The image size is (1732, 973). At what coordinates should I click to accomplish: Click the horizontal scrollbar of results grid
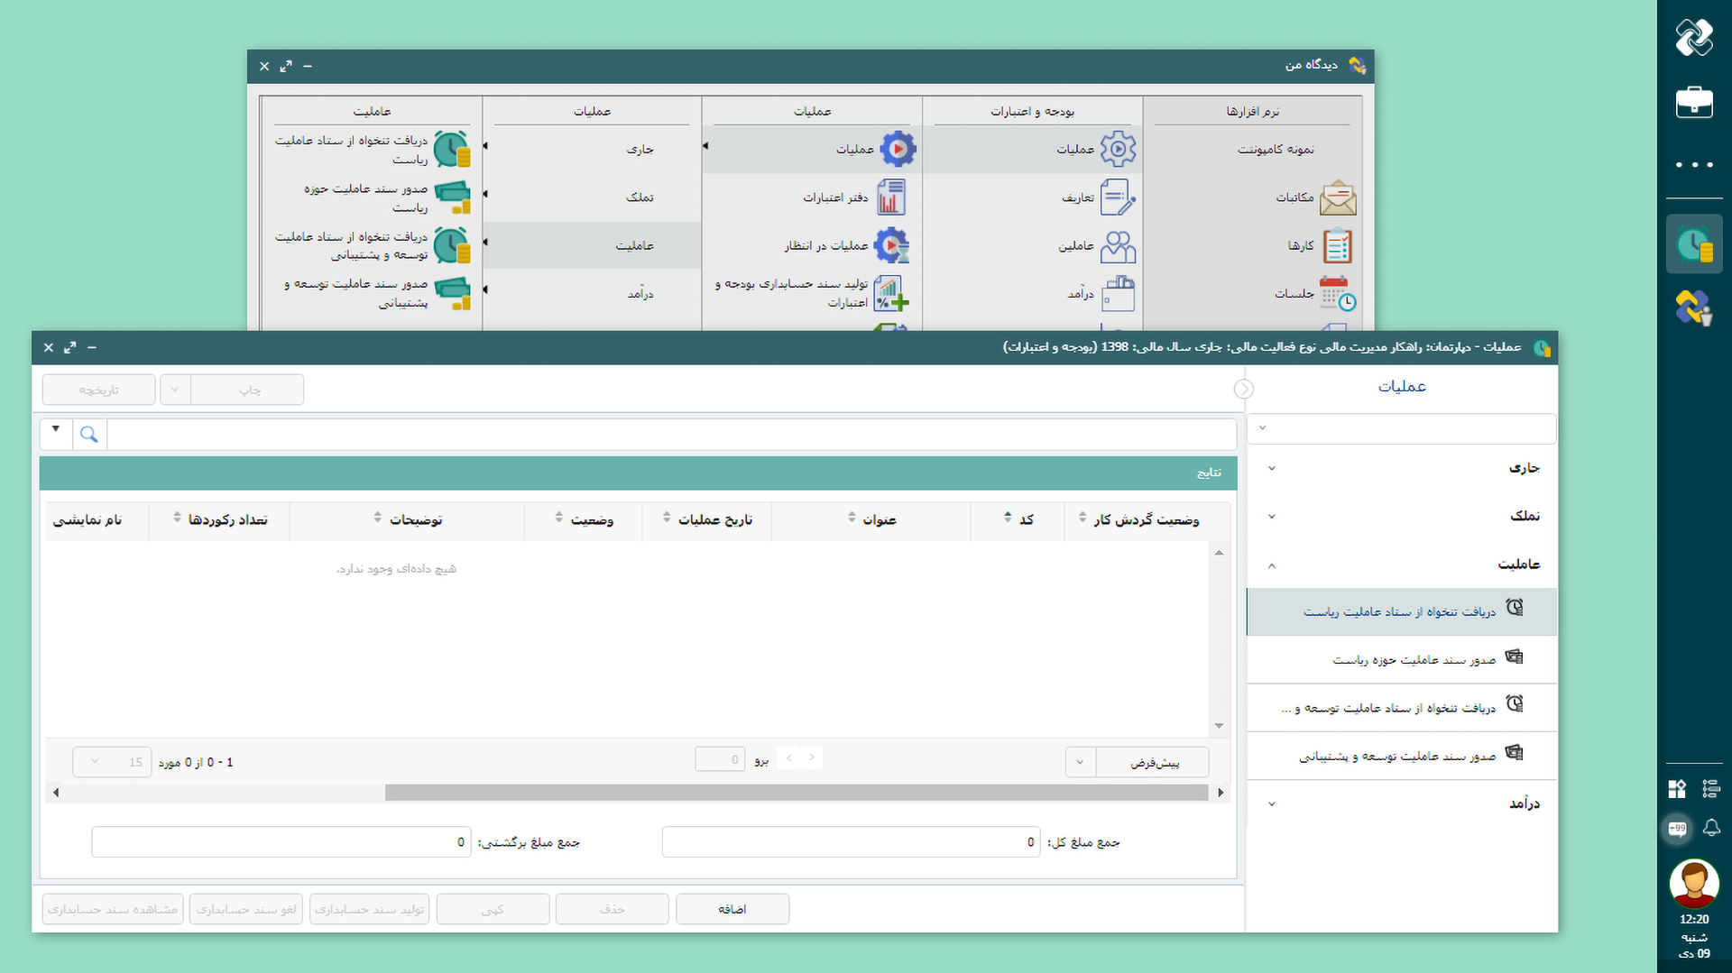[796, 793]
